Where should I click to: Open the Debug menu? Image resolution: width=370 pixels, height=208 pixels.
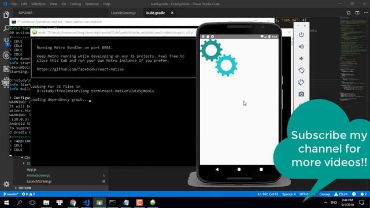76,4
